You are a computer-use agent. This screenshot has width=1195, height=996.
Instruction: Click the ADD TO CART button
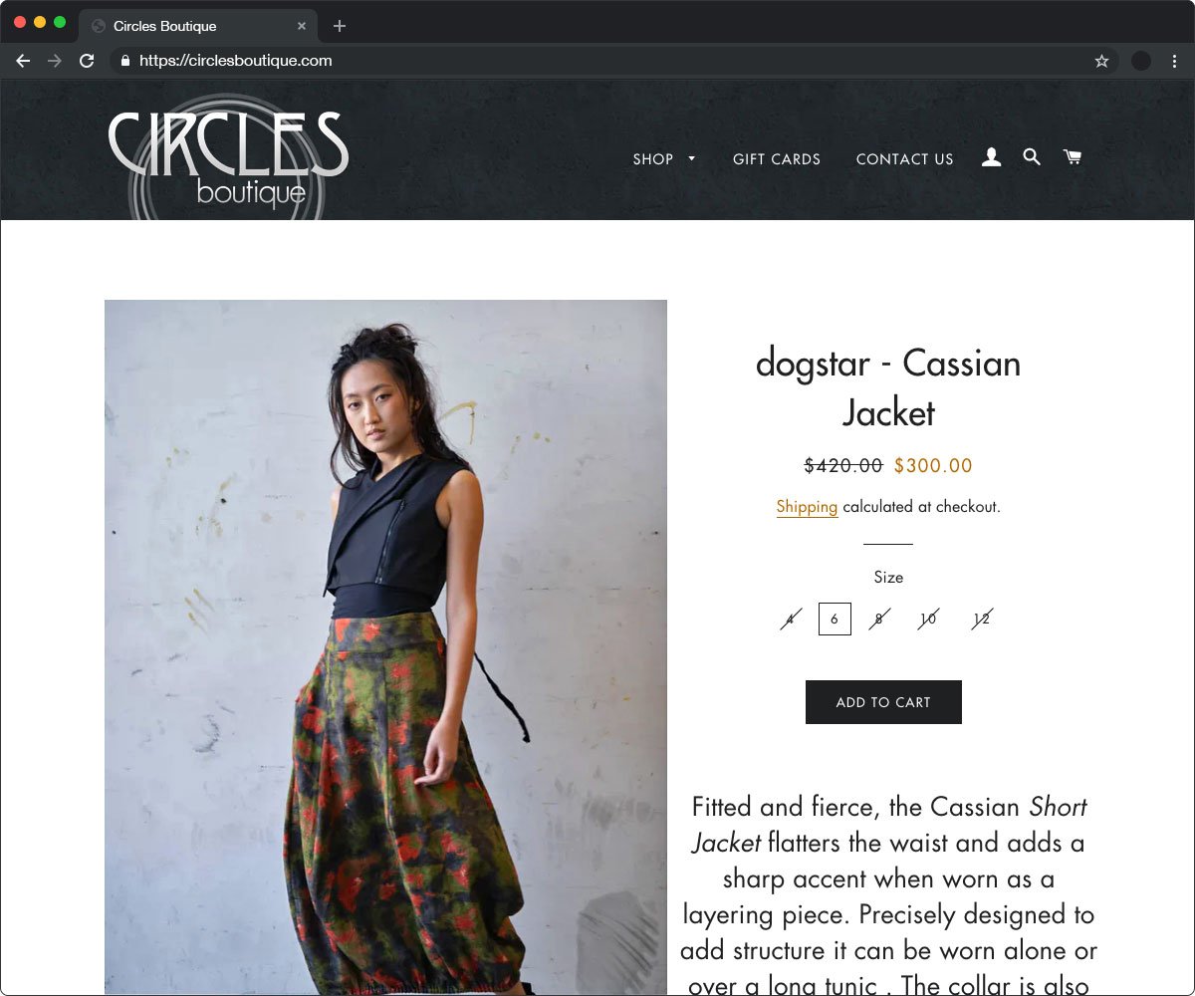883,702
